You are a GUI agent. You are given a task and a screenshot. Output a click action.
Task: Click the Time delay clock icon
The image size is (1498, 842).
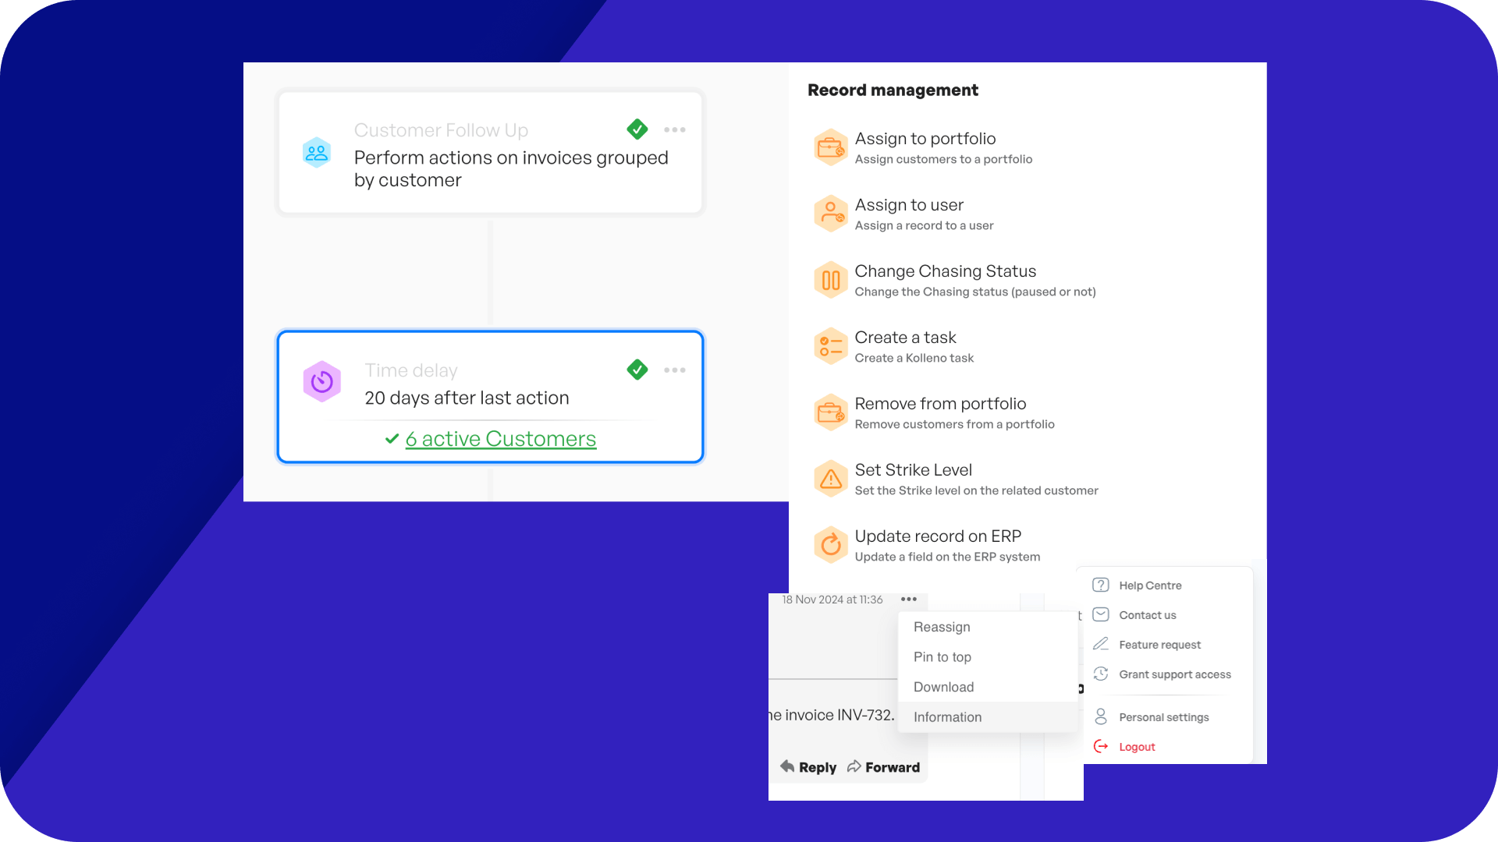click(322, 382)
